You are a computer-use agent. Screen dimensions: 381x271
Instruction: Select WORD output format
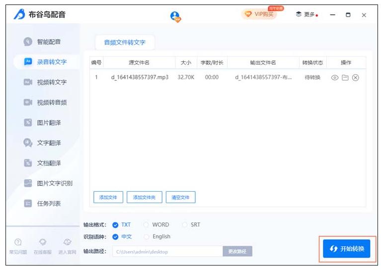(x=147, y=225)
